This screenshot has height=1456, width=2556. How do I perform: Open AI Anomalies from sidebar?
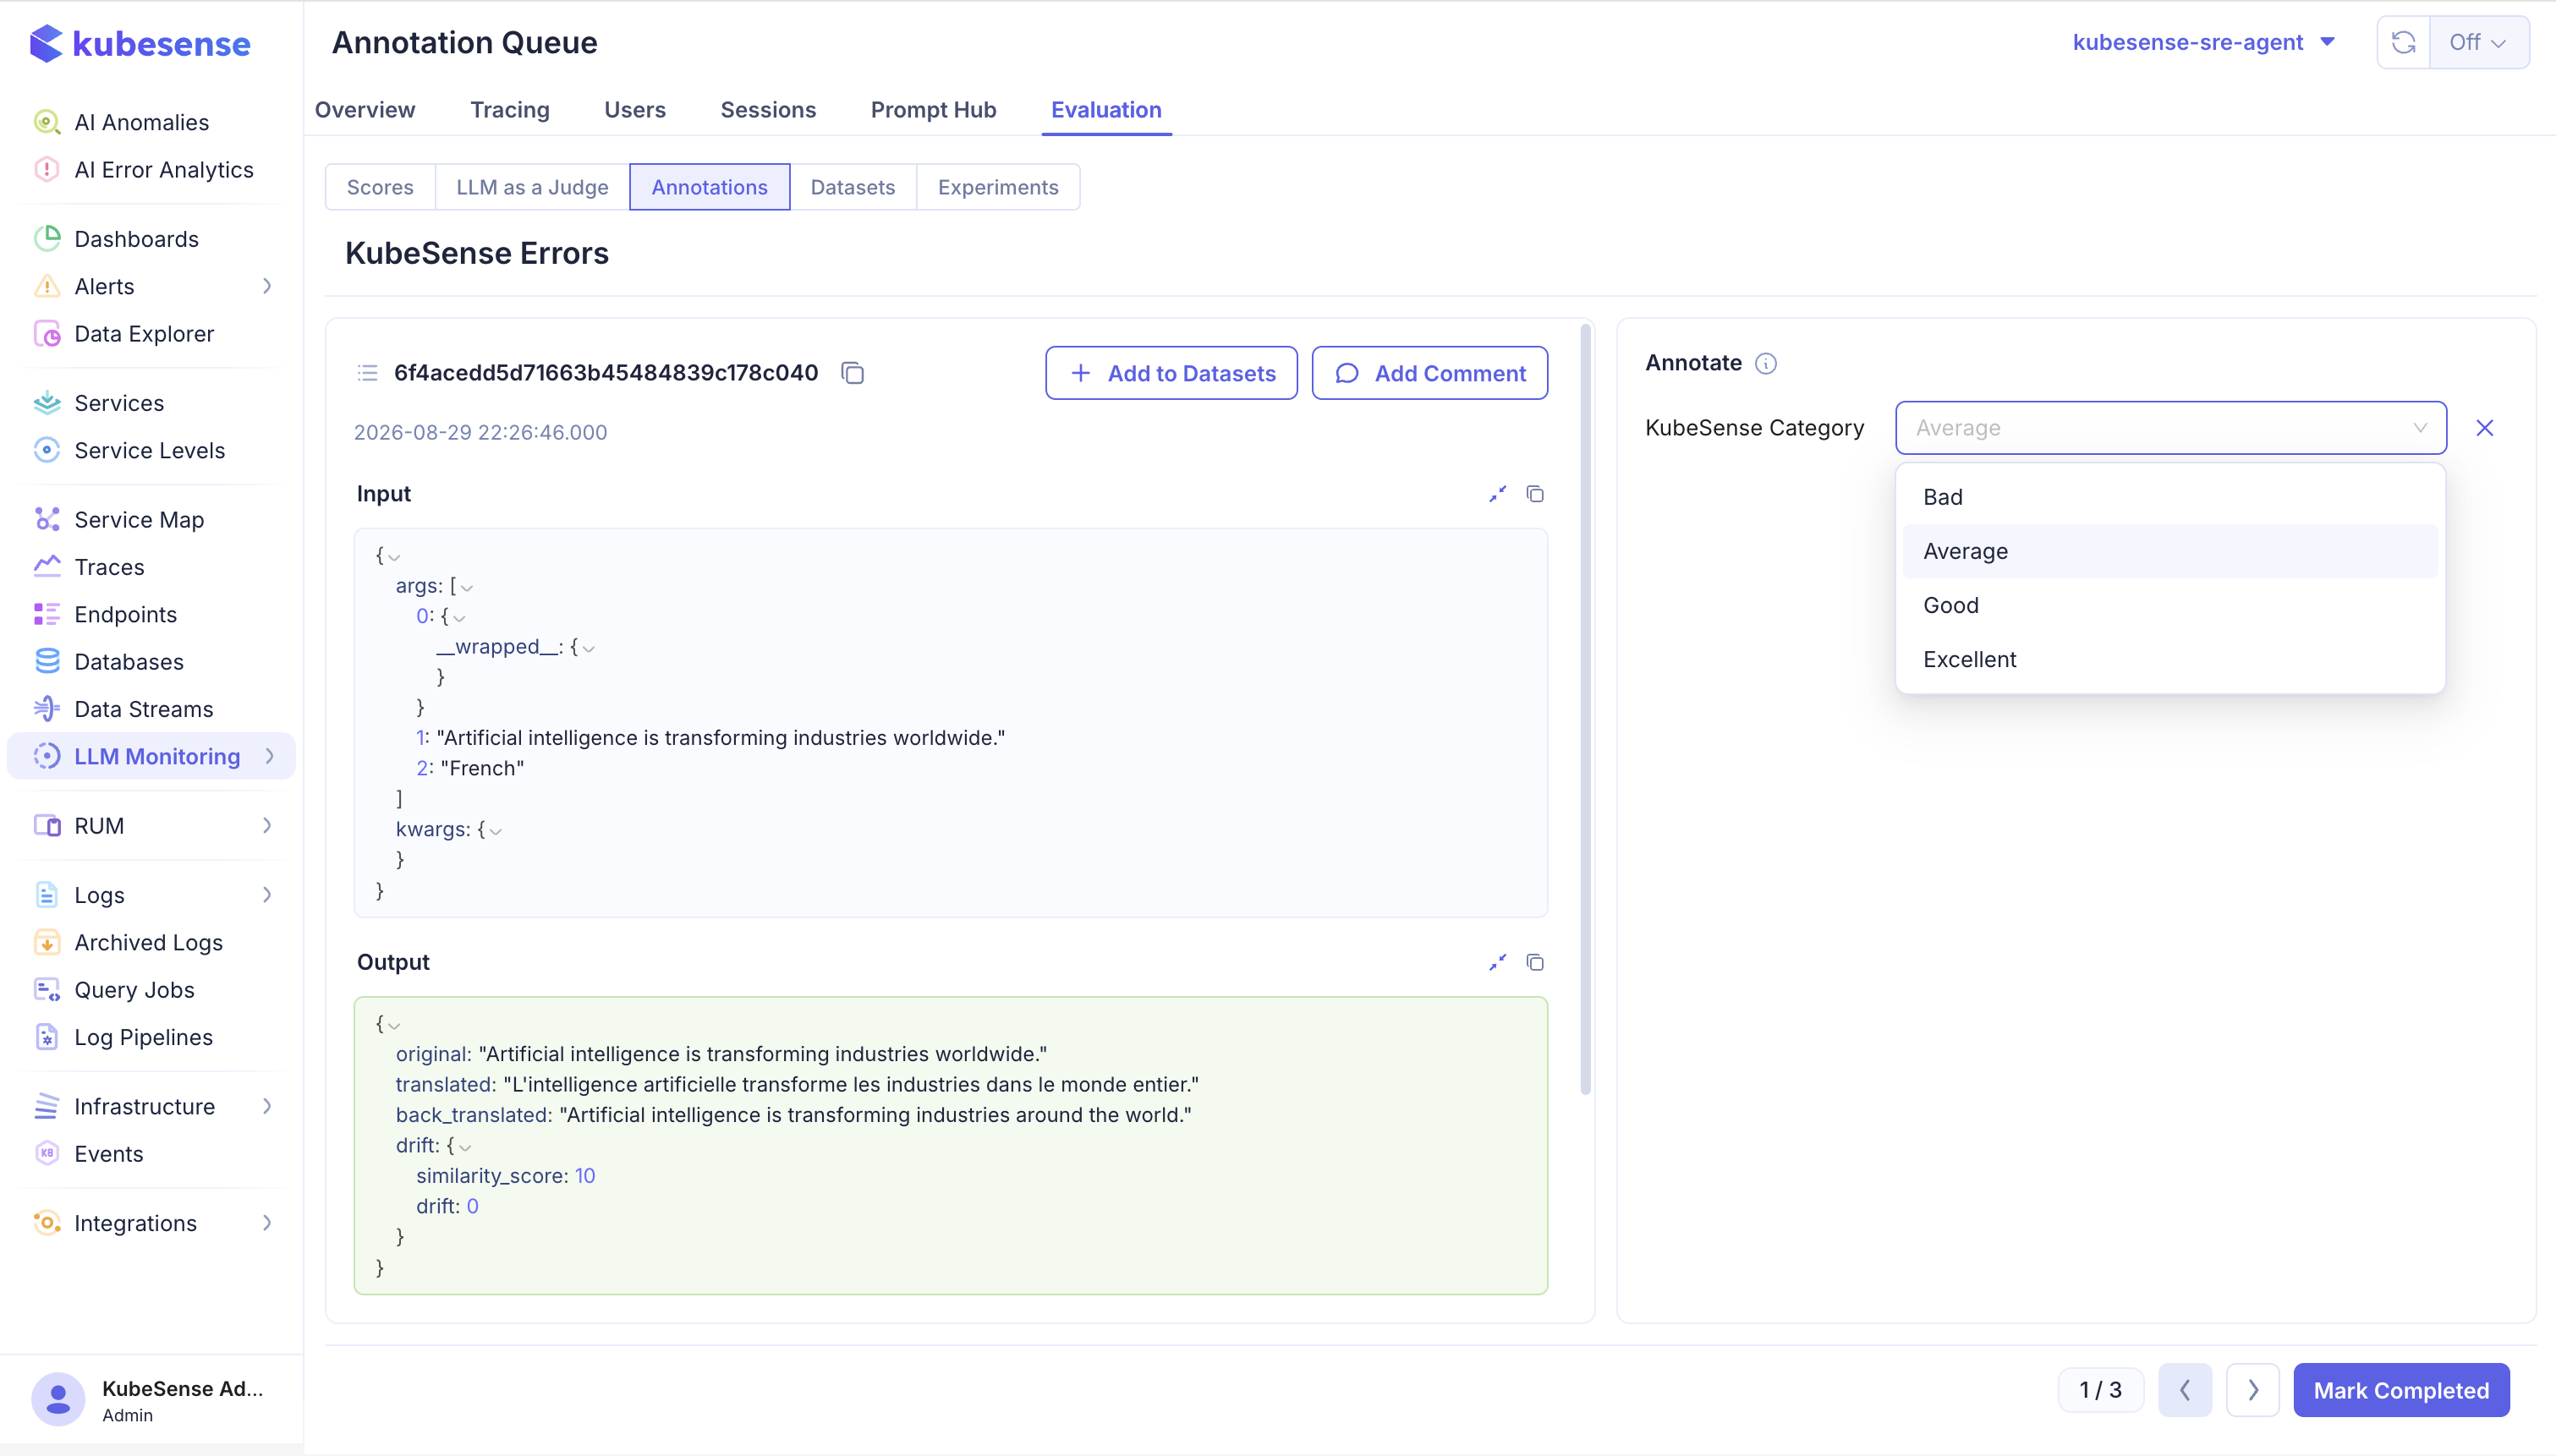[x=141, y=122]
